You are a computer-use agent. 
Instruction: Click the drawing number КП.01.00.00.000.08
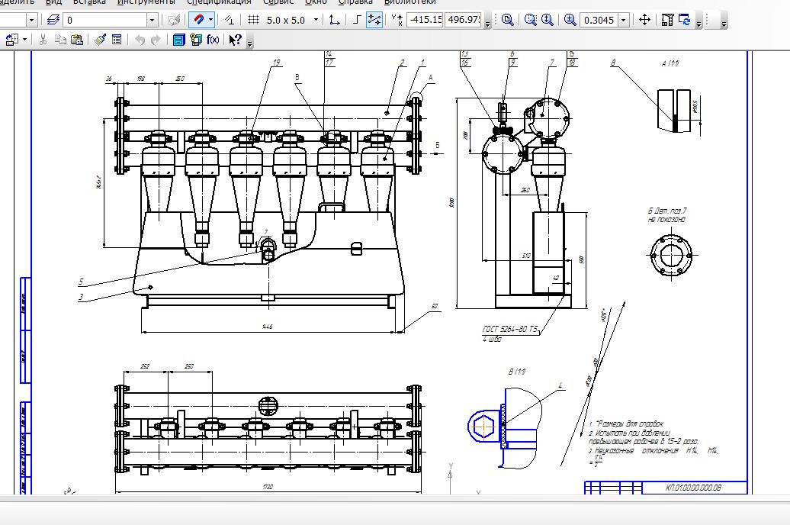tap(693, 488)
